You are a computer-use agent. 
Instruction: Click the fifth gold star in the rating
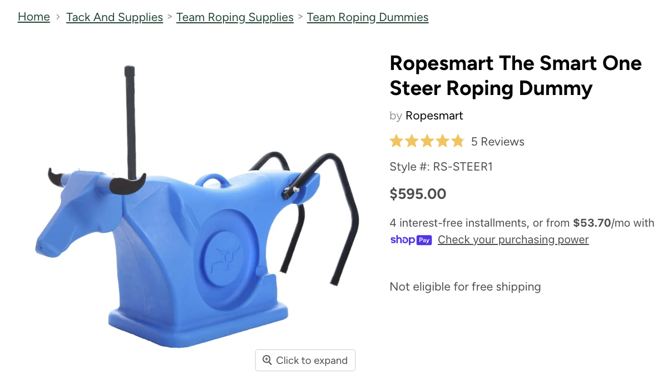(457, 141)
